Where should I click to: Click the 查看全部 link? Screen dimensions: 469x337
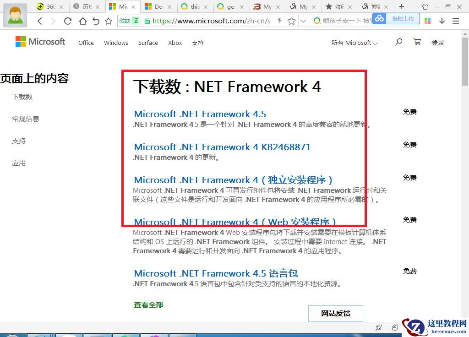pos(148,304)
